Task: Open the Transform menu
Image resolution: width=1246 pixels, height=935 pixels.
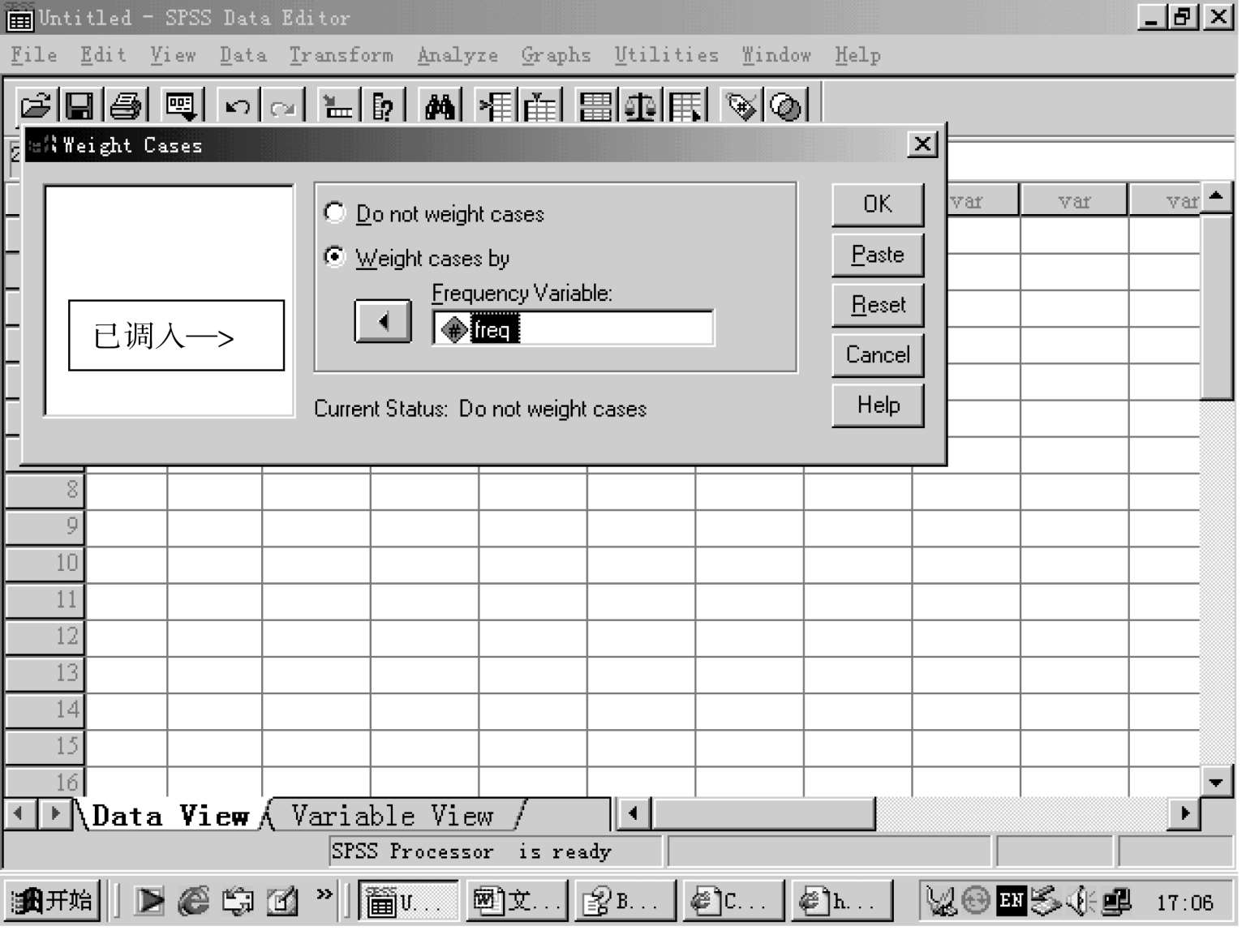Action: click(342, 55)
